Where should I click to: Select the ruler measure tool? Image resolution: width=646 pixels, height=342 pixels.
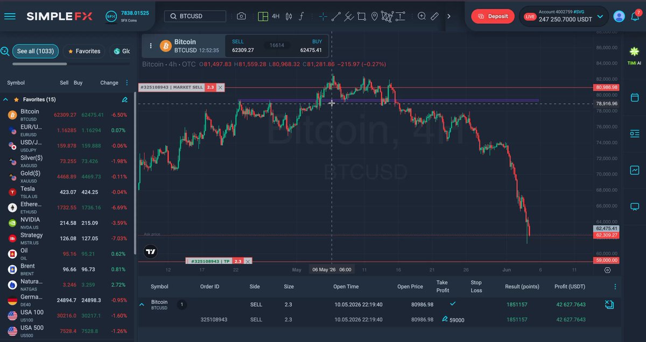click(x=435, y=16)
